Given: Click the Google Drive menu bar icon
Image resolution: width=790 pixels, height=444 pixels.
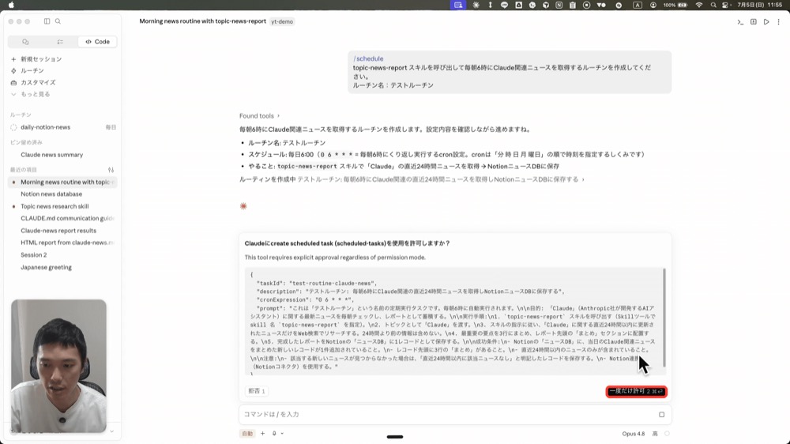Looking at the screenshot, I should (518, 5).
